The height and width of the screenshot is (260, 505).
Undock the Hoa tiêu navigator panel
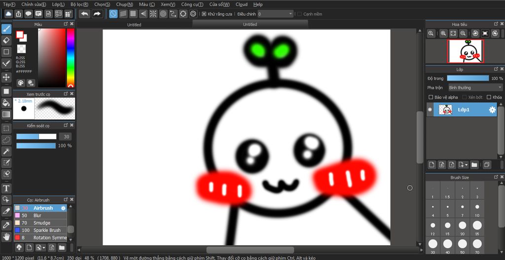tap(496, 24)
